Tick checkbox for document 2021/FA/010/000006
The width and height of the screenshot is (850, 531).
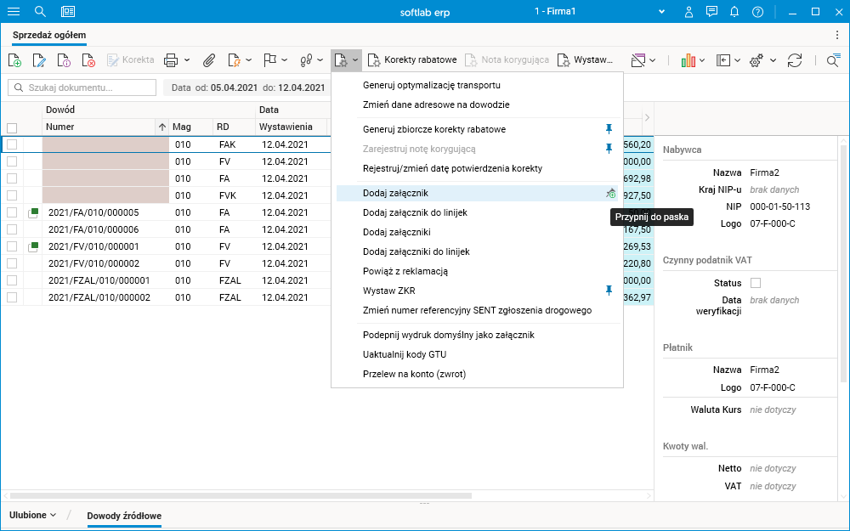[x=12, y=229]
